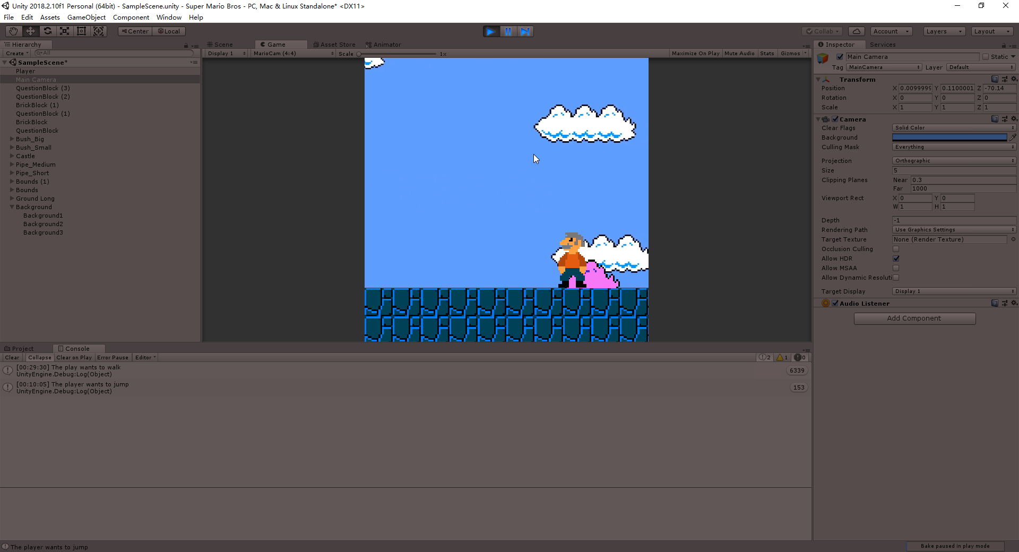Click the camera Size input field

pos(954,170)
